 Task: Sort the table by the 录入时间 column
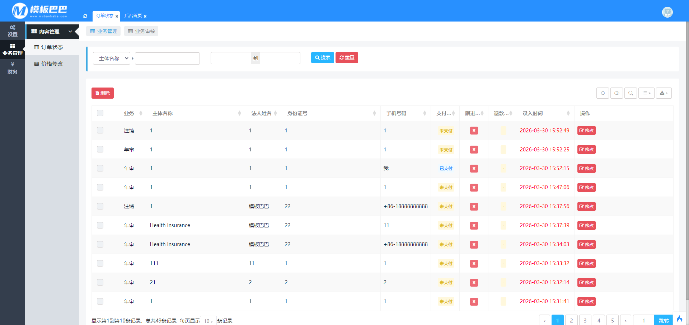point(545,113)
